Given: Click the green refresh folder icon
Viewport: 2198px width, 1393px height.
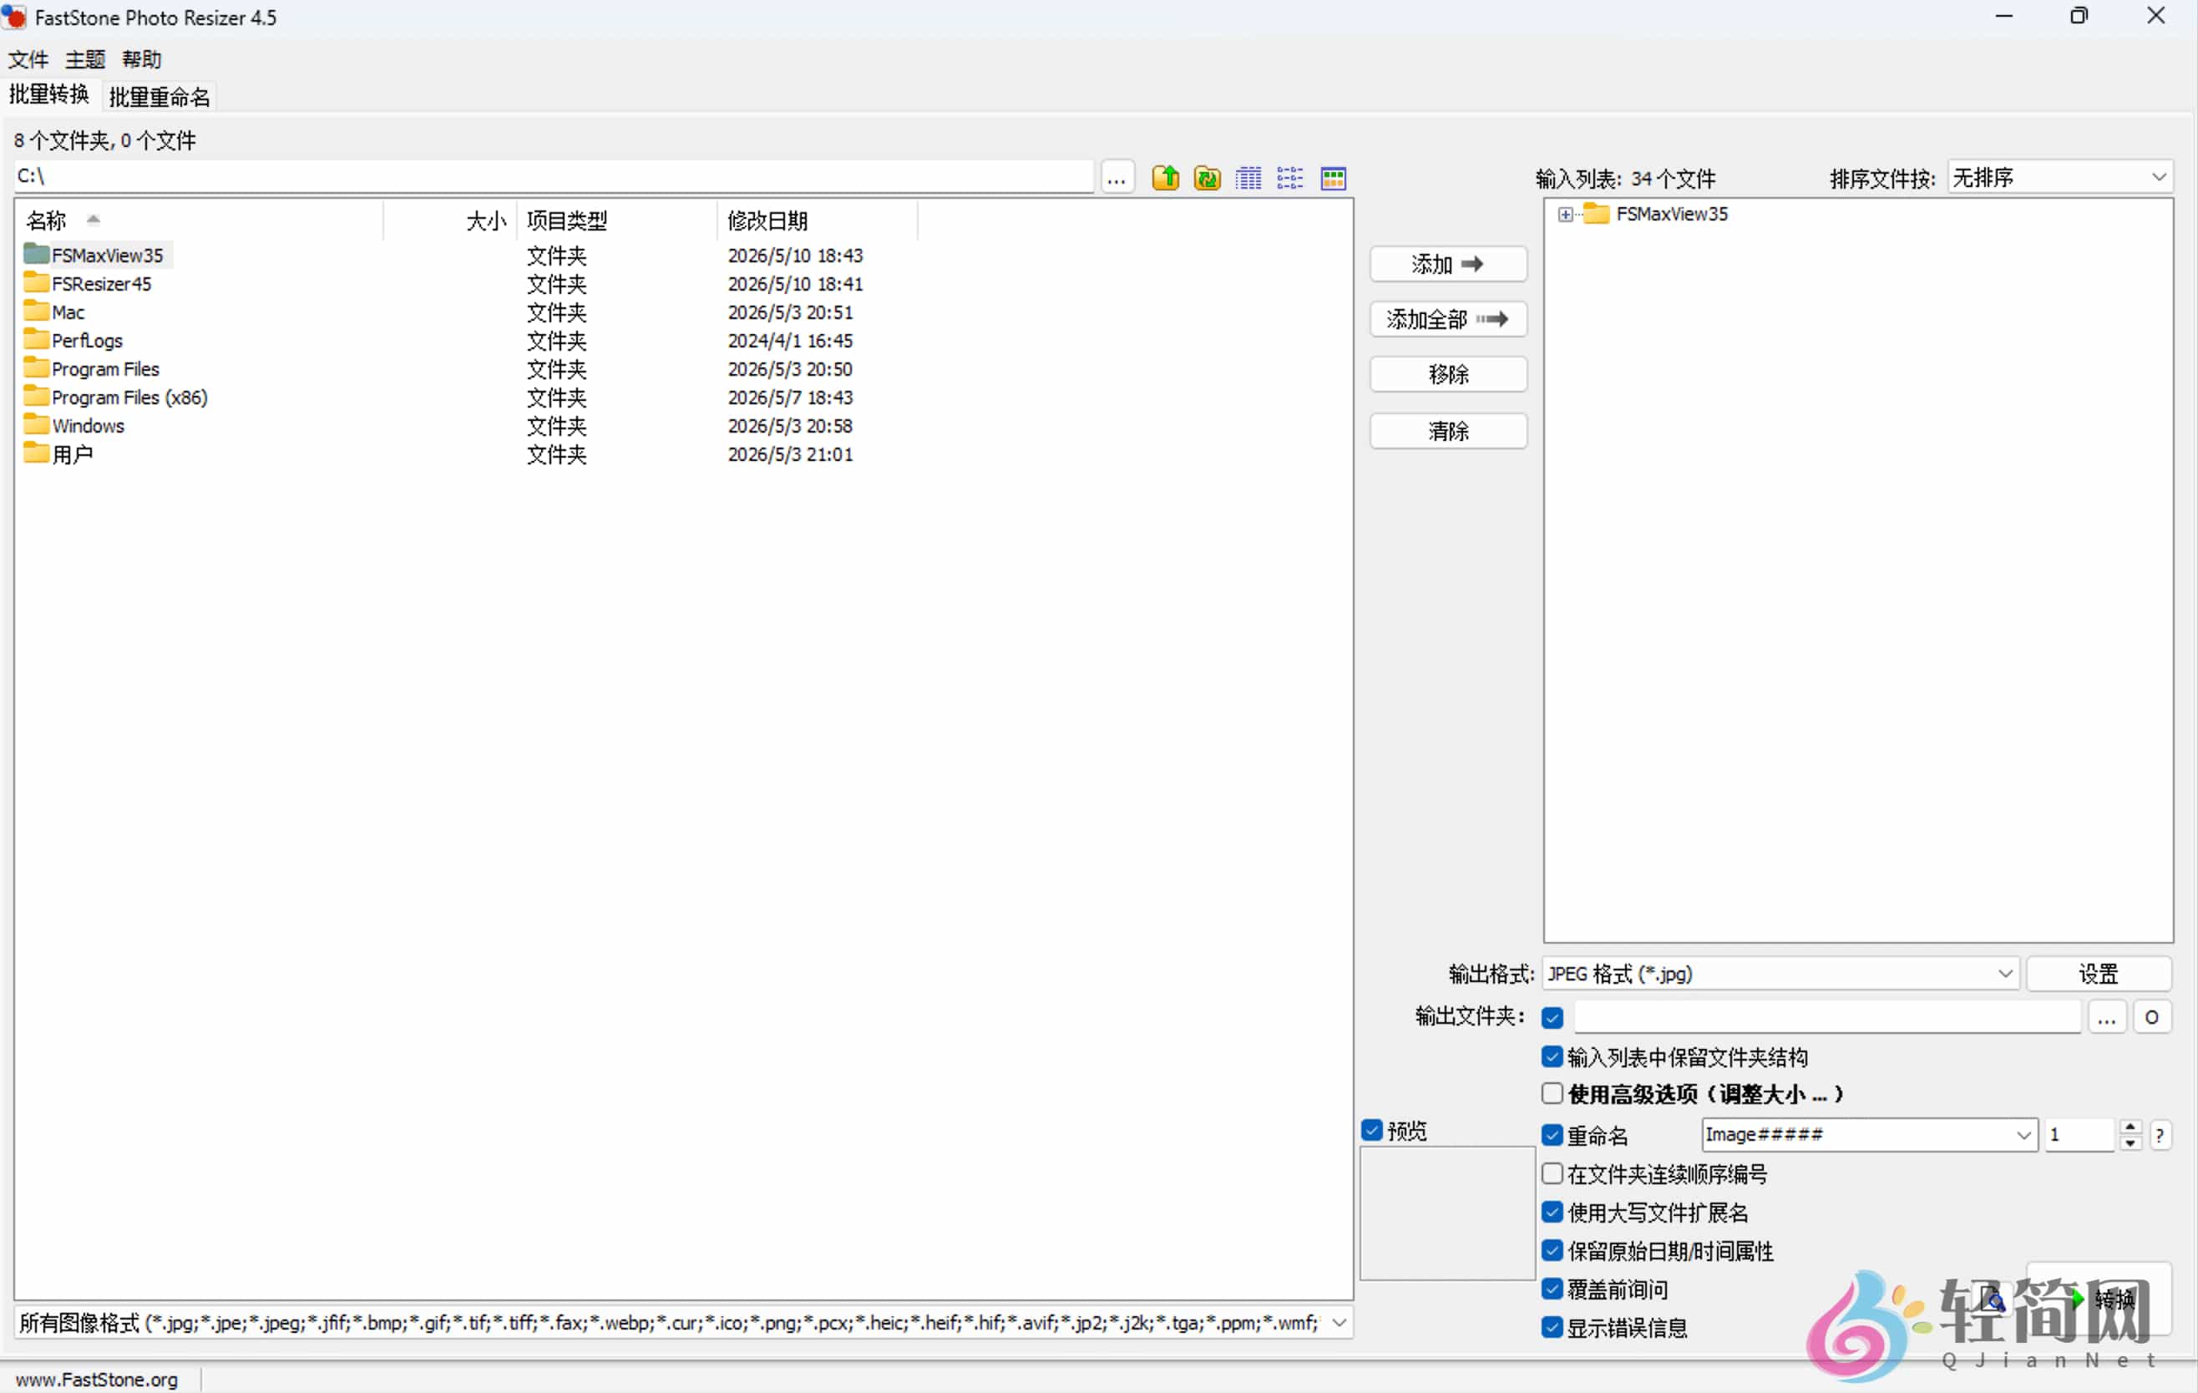Looking at the screenshot, I should (x=1207, y=178).
